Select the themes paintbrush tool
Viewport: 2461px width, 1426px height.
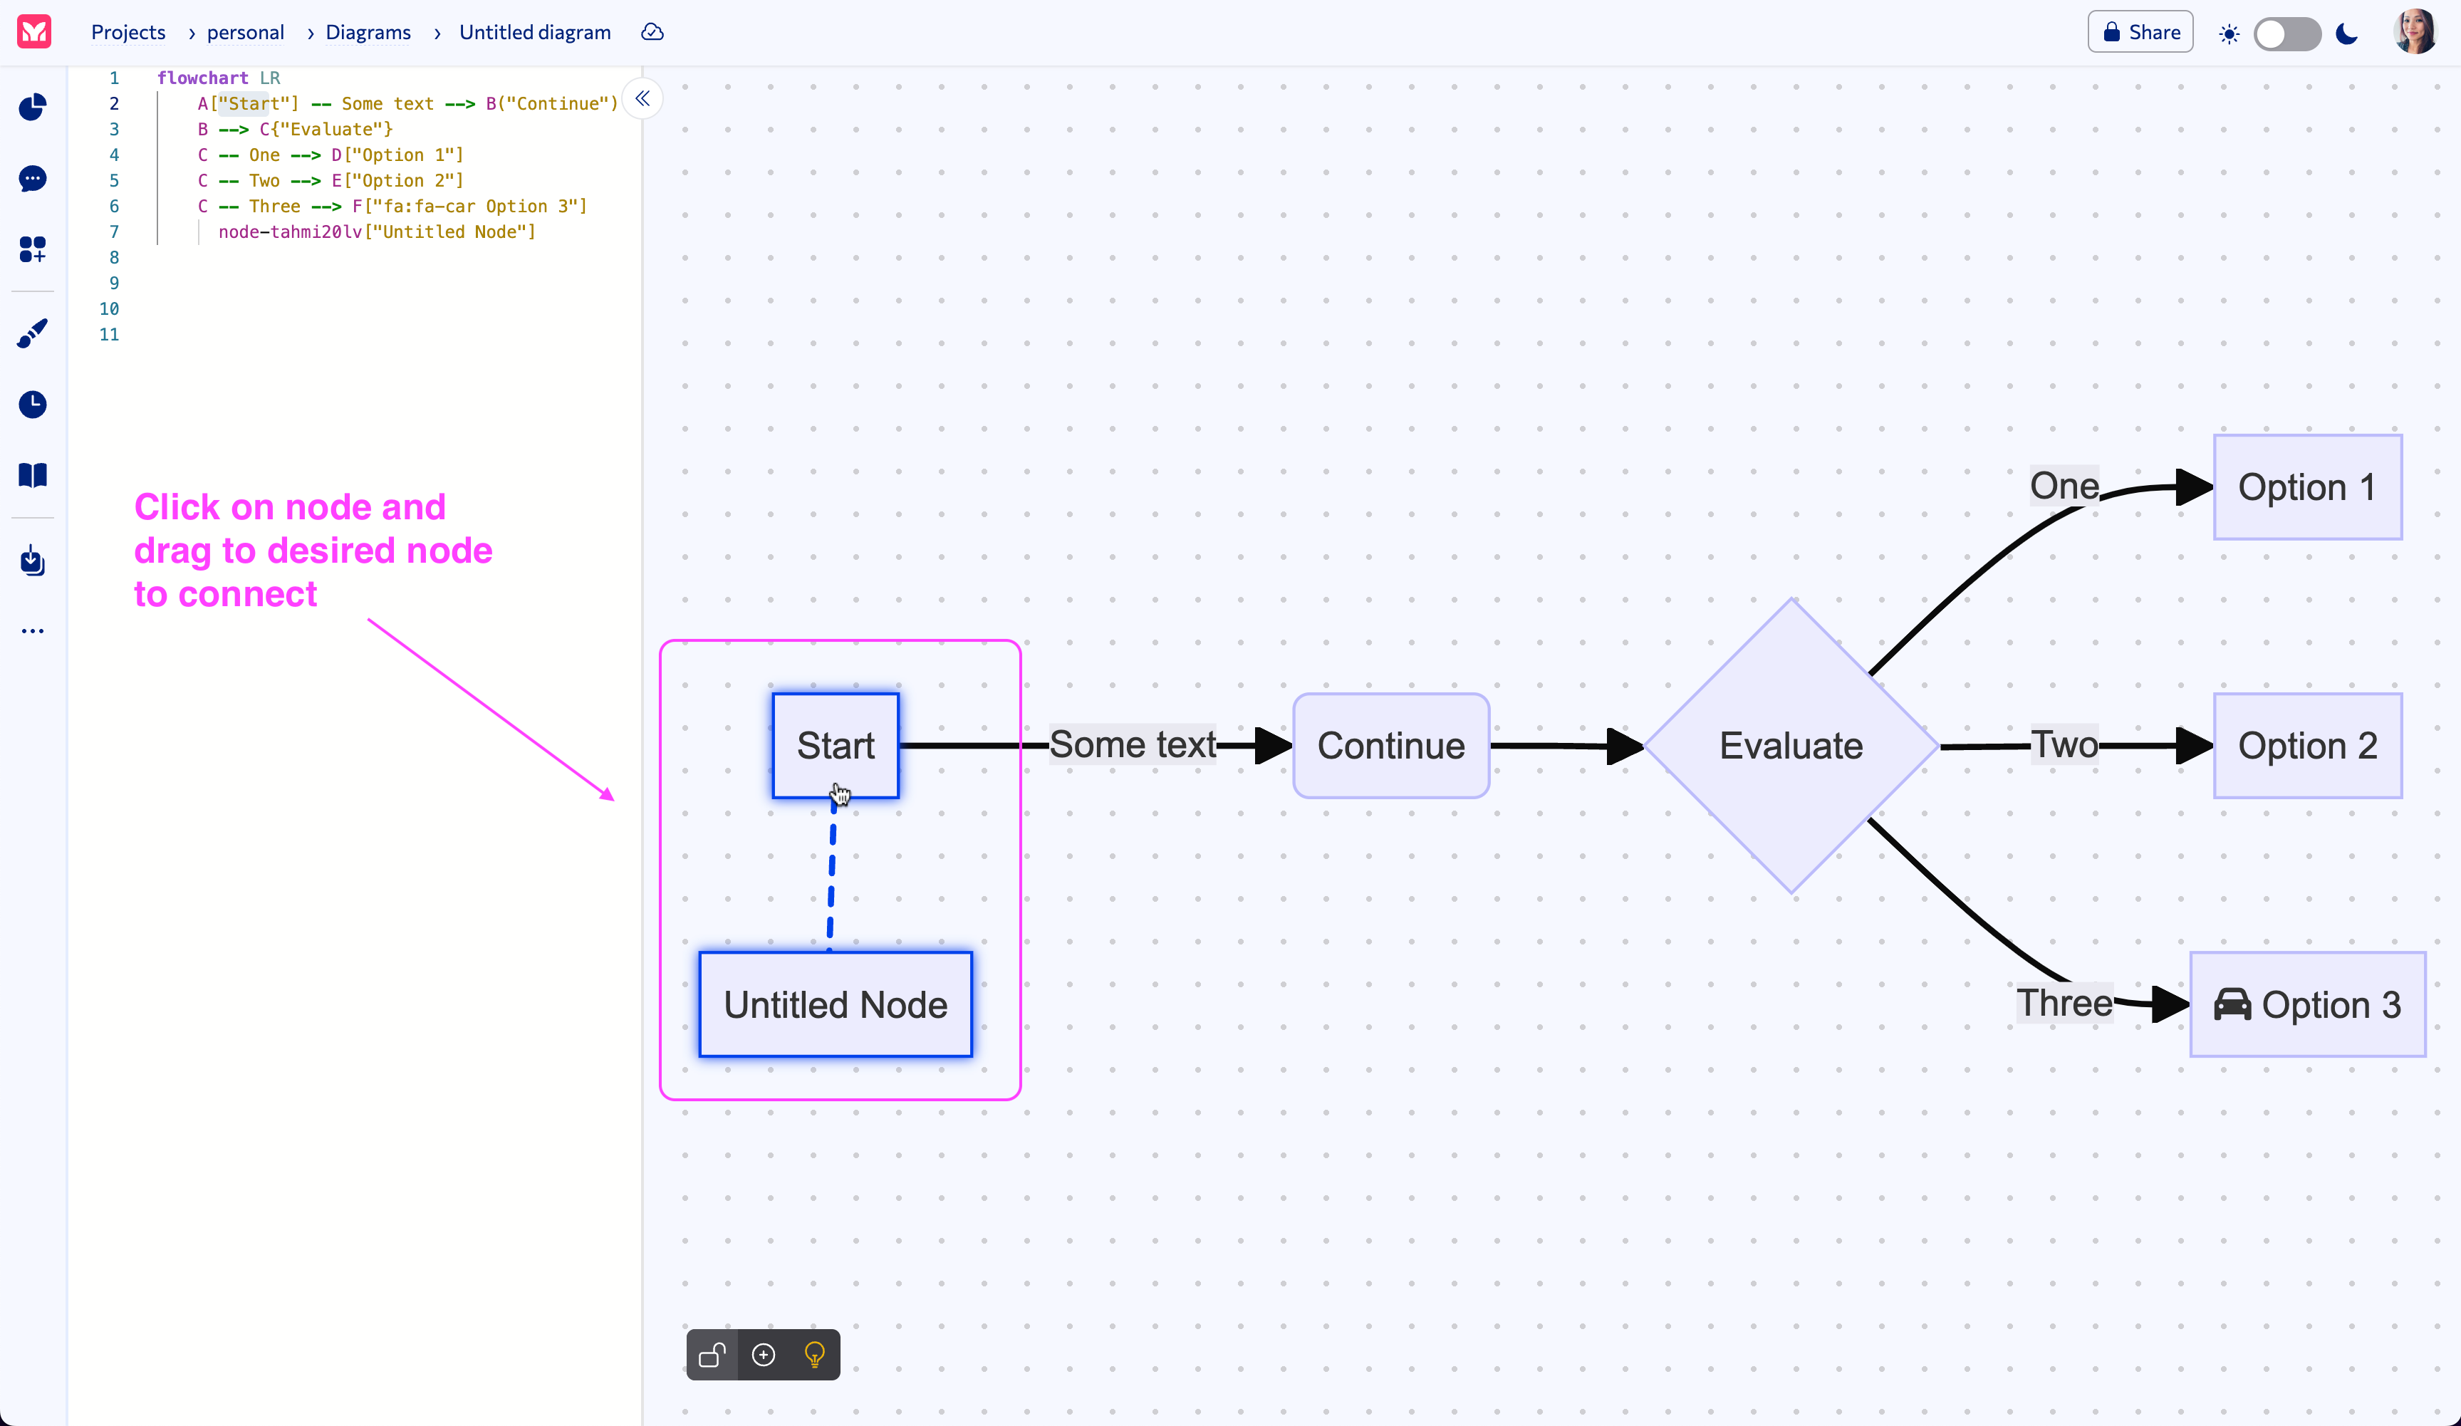click(32, 333)
